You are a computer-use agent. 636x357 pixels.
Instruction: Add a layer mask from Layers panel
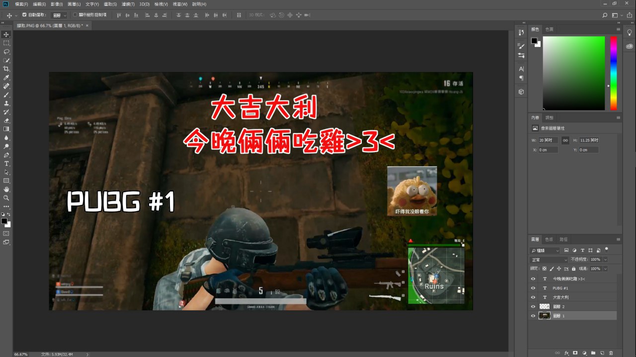pos(575,353)
